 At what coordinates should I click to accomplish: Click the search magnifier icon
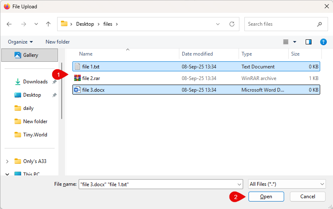pyautogui.click(x=319, y=24)
